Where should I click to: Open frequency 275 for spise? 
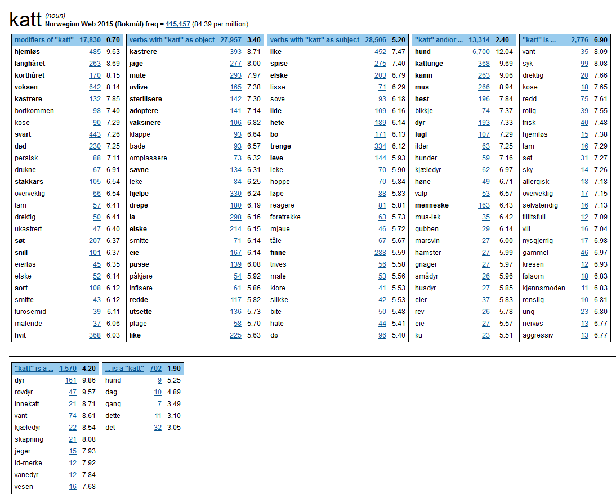pyautogui.click(x=380, y=63)
